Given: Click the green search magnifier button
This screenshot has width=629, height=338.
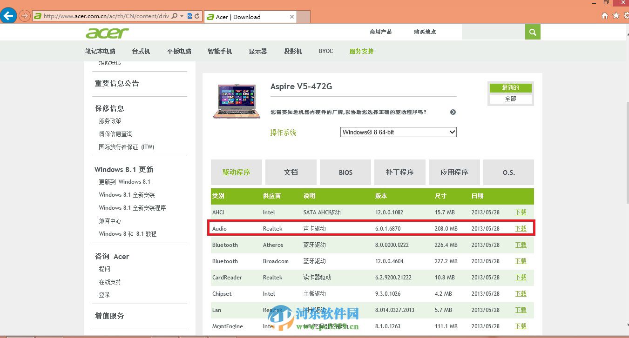Looking at the screenshot, I should pyautogui.click(x=532, y=32).
